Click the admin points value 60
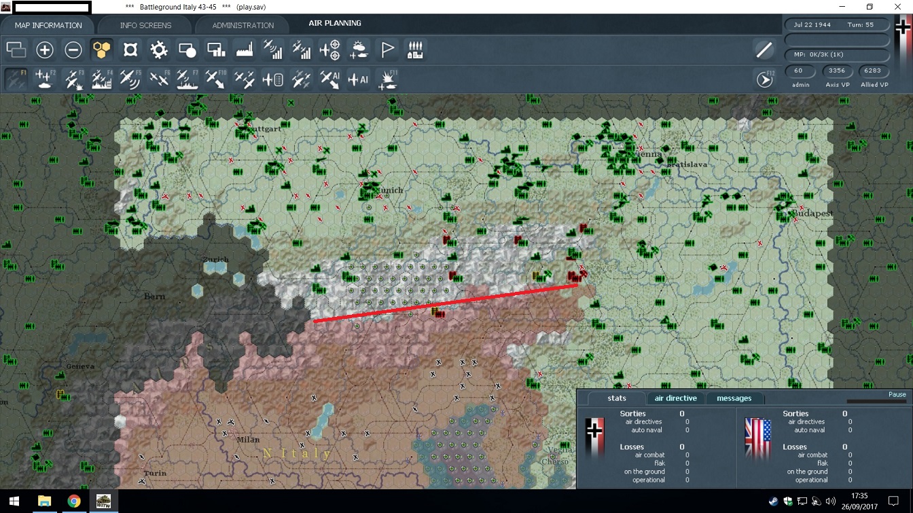Image resolution: width=913 pixels, height=513 pixels. click(800, 71)
